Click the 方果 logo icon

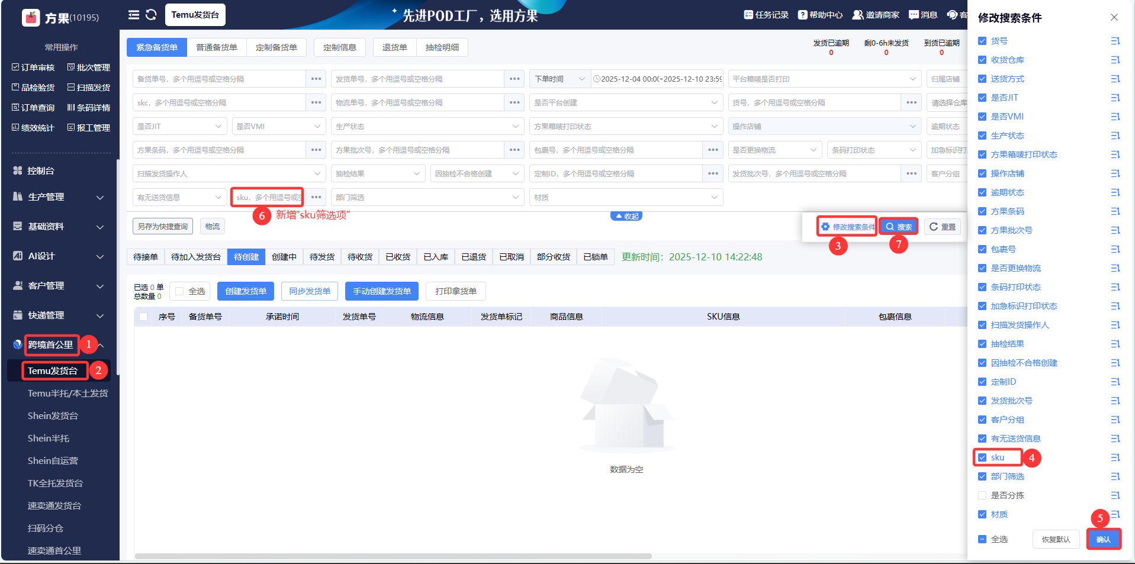click(x=31, y=18)
